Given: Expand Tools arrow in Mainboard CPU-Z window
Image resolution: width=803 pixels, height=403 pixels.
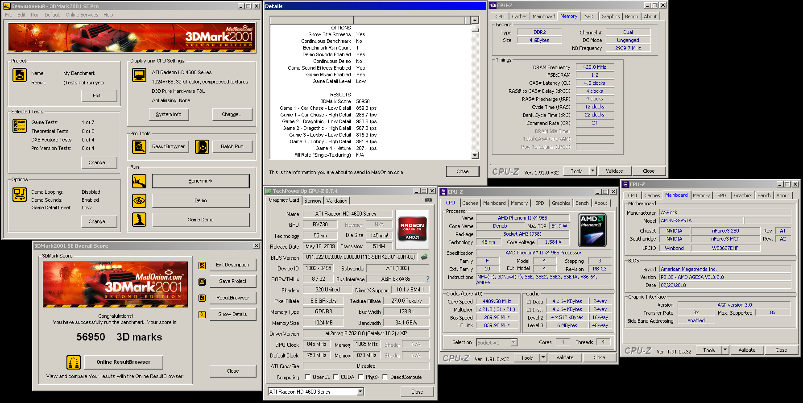Looking at the screenshot, I should tap(725, 350).
